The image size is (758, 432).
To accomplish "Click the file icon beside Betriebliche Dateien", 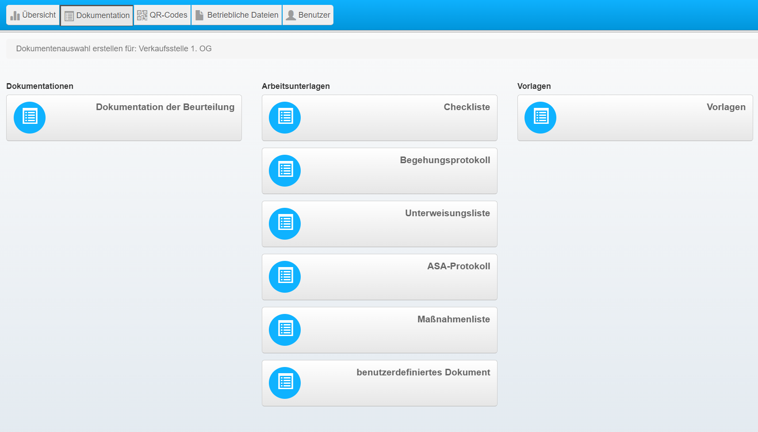I will [x=199, y=15].
